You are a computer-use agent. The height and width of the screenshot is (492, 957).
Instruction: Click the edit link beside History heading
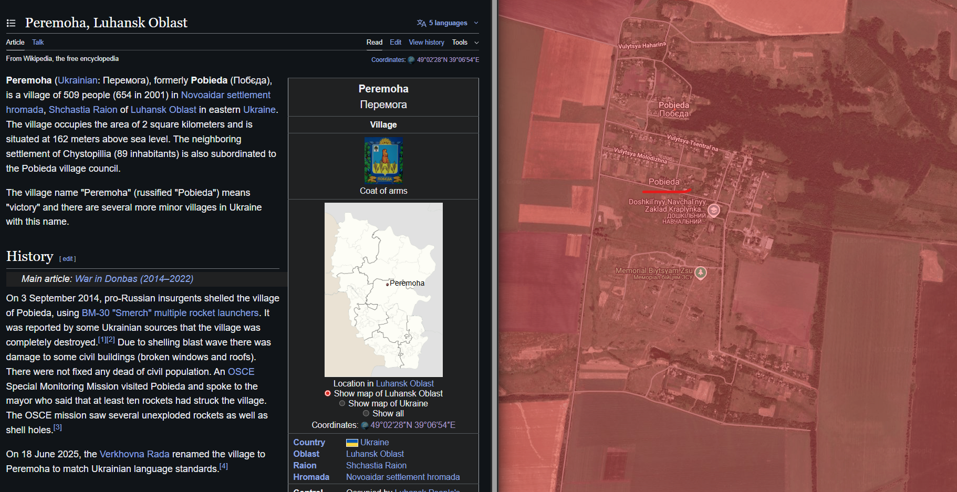click(x=67, y=259)
